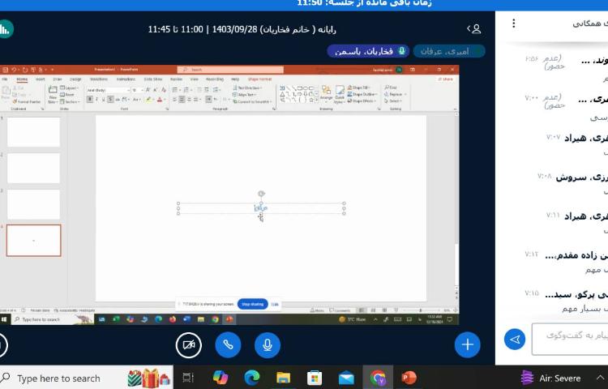Switch to Transitions tab in shared PowerPoint
Screen dimensions: 608x389
98,79
